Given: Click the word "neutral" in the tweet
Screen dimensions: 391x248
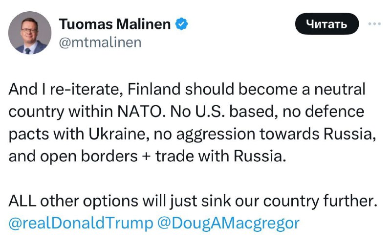Looking at the screenshot, I should click(x=340, y=89).
